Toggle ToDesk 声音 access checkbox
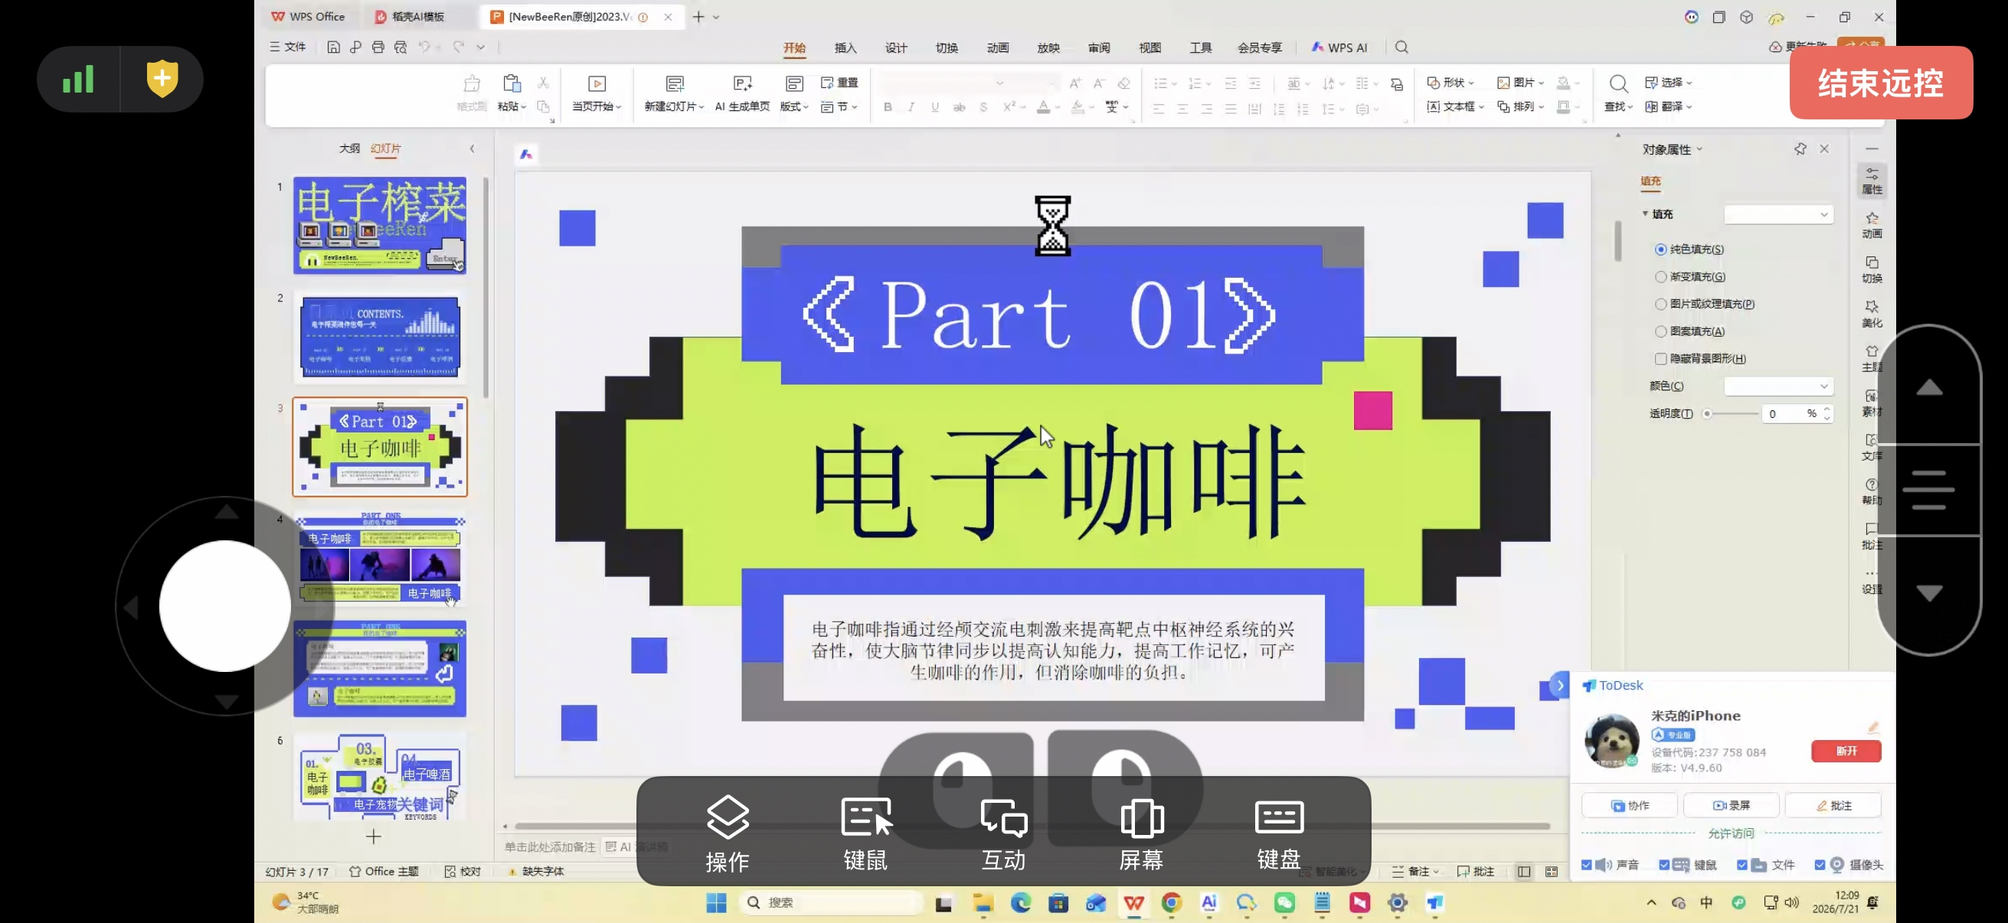Viewport: 2008px width, 923px height. 1586,865
